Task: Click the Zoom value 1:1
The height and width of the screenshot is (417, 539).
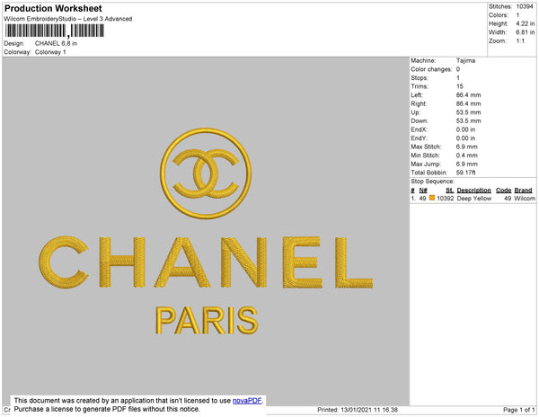Action: click(x=518, y=42)
